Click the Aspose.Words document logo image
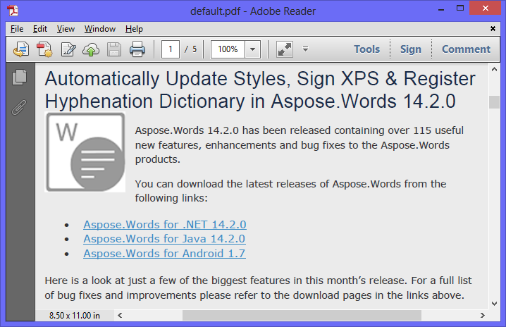 [x=85, y=152]
